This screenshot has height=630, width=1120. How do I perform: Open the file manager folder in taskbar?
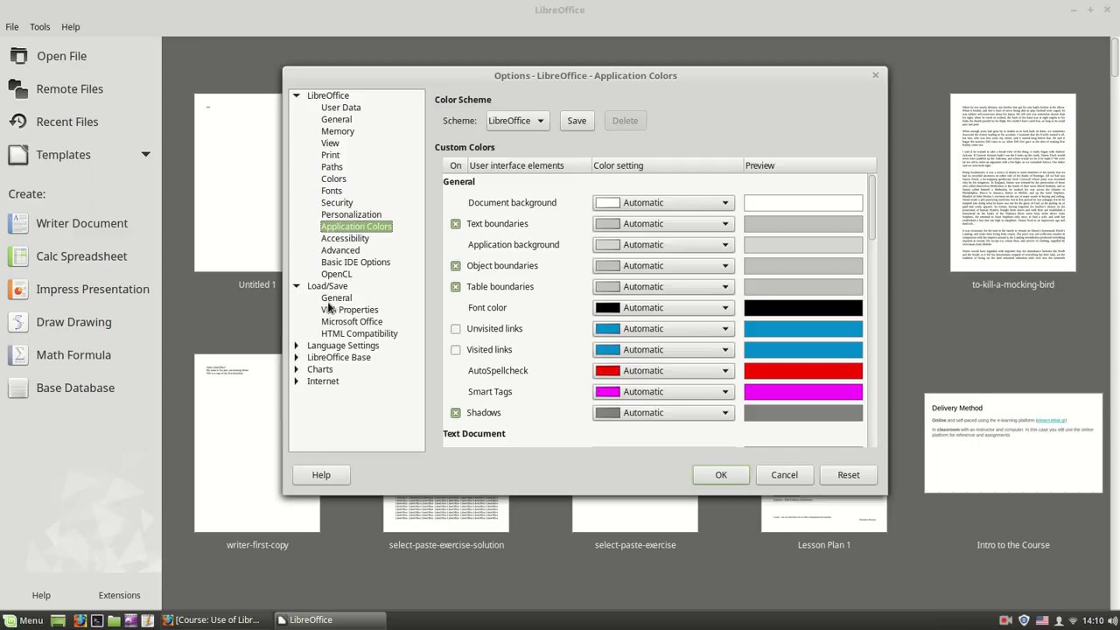click(x=114, y=620)
